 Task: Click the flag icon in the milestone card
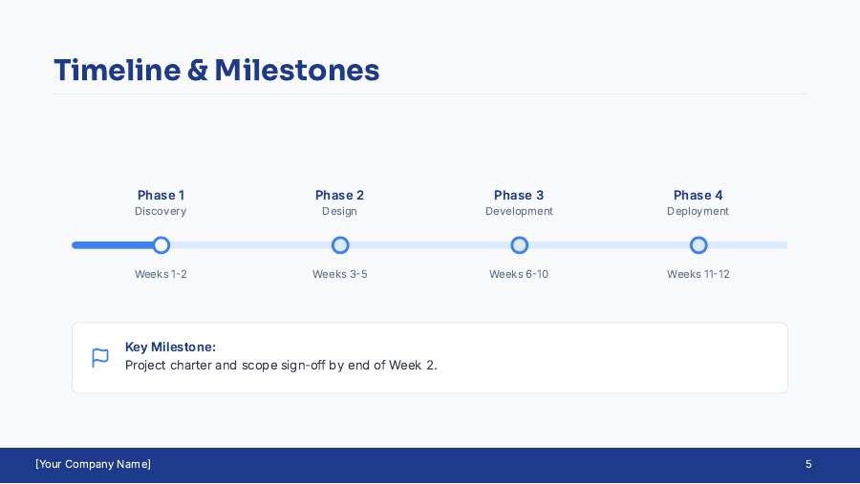coord(100,358)
